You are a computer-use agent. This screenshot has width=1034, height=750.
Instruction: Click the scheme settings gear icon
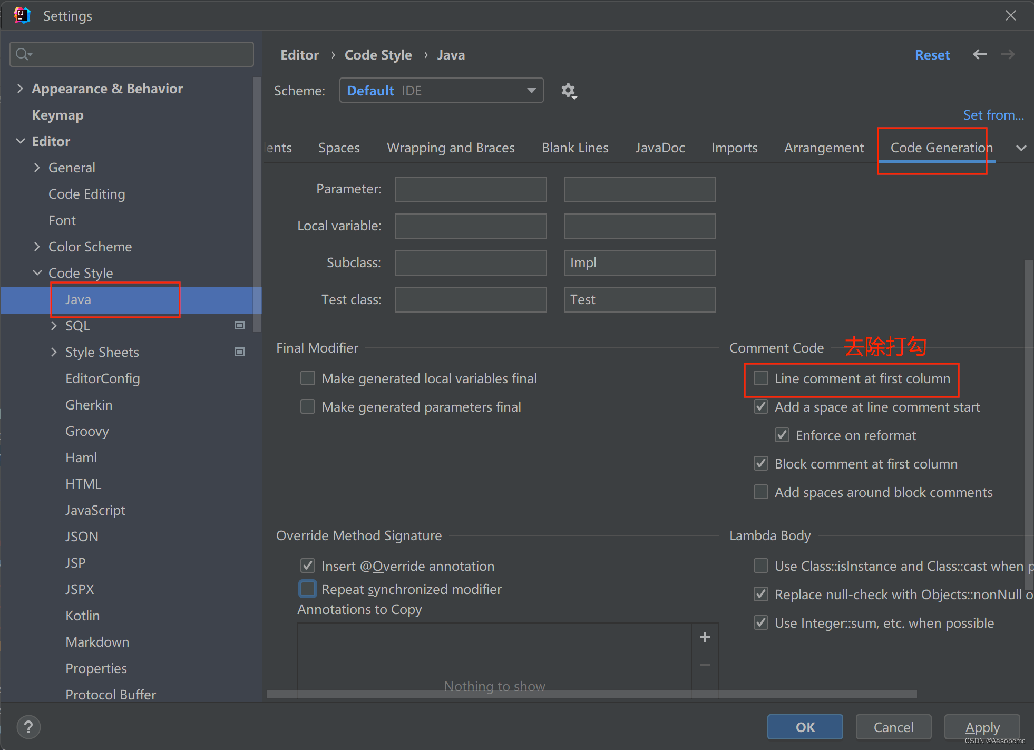pos(569,89)
